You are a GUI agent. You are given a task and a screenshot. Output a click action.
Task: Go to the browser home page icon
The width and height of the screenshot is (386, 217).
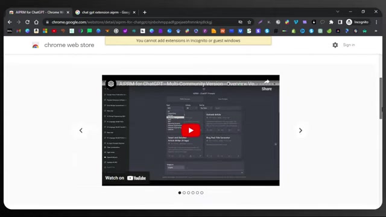[x=36, y=22]
